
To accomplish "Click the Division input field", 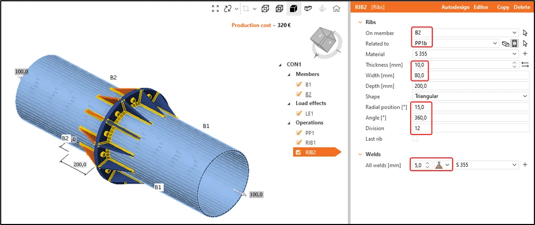I will (470, 128).
